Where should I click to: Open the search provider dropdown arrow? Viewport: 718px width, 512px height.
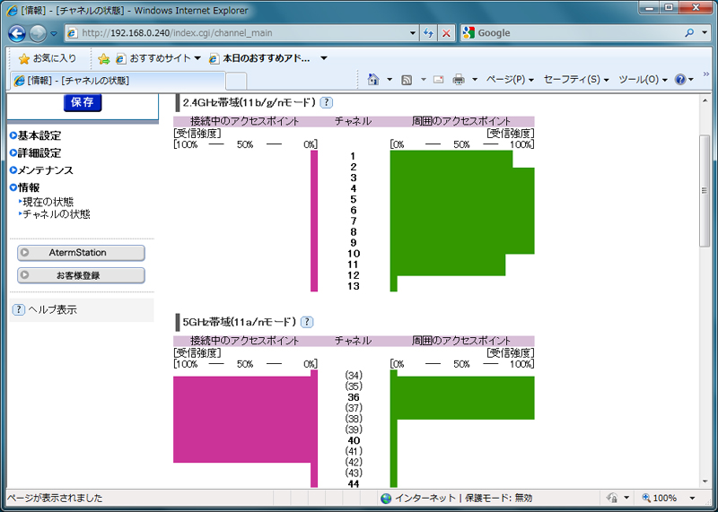point(705,33)
